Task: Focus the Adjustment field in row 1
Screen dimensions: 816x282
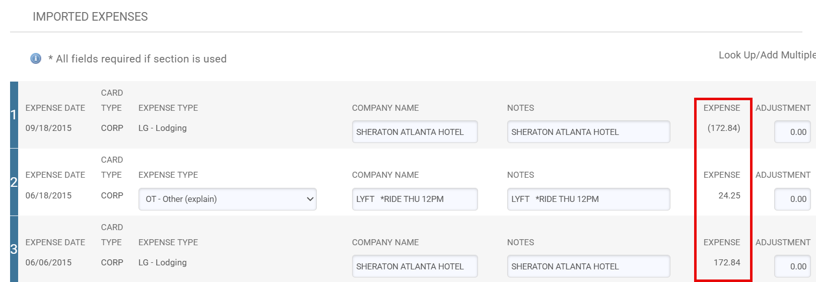Action: point(792,132)
